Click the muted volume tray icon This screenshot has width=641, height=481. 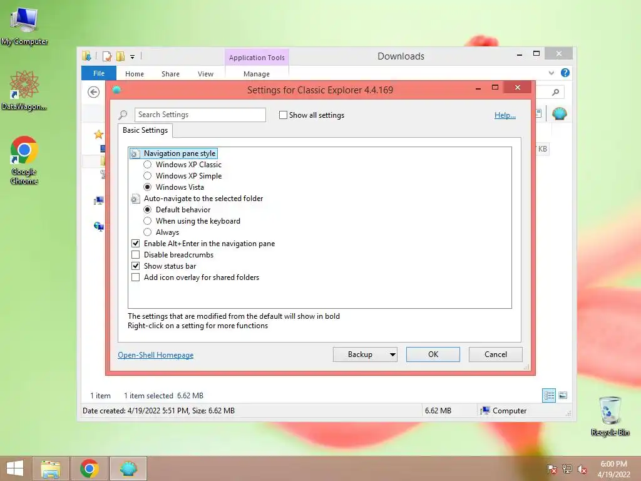[x=582, y=469]
